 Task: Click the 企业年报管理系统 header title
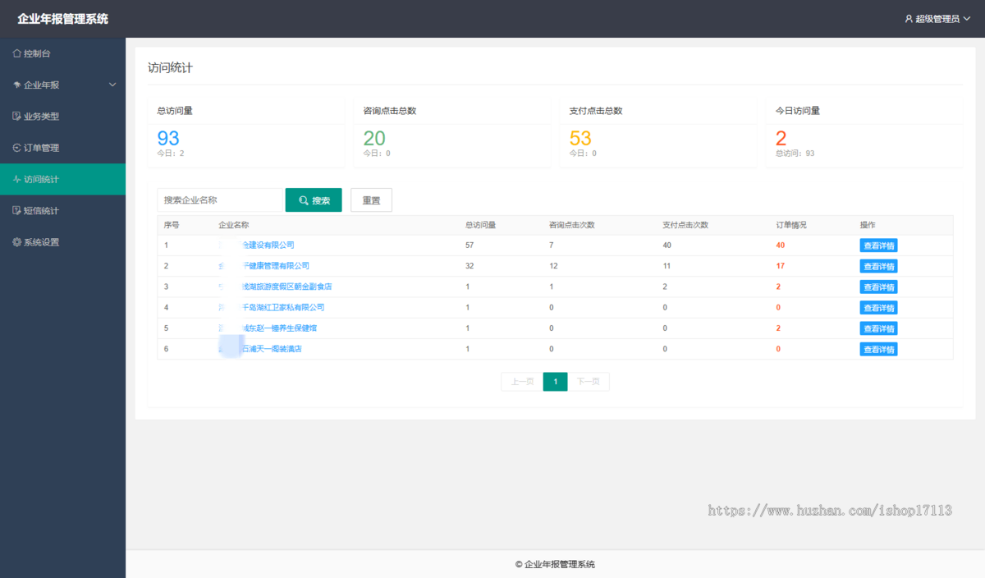click(x=62, y=19)
